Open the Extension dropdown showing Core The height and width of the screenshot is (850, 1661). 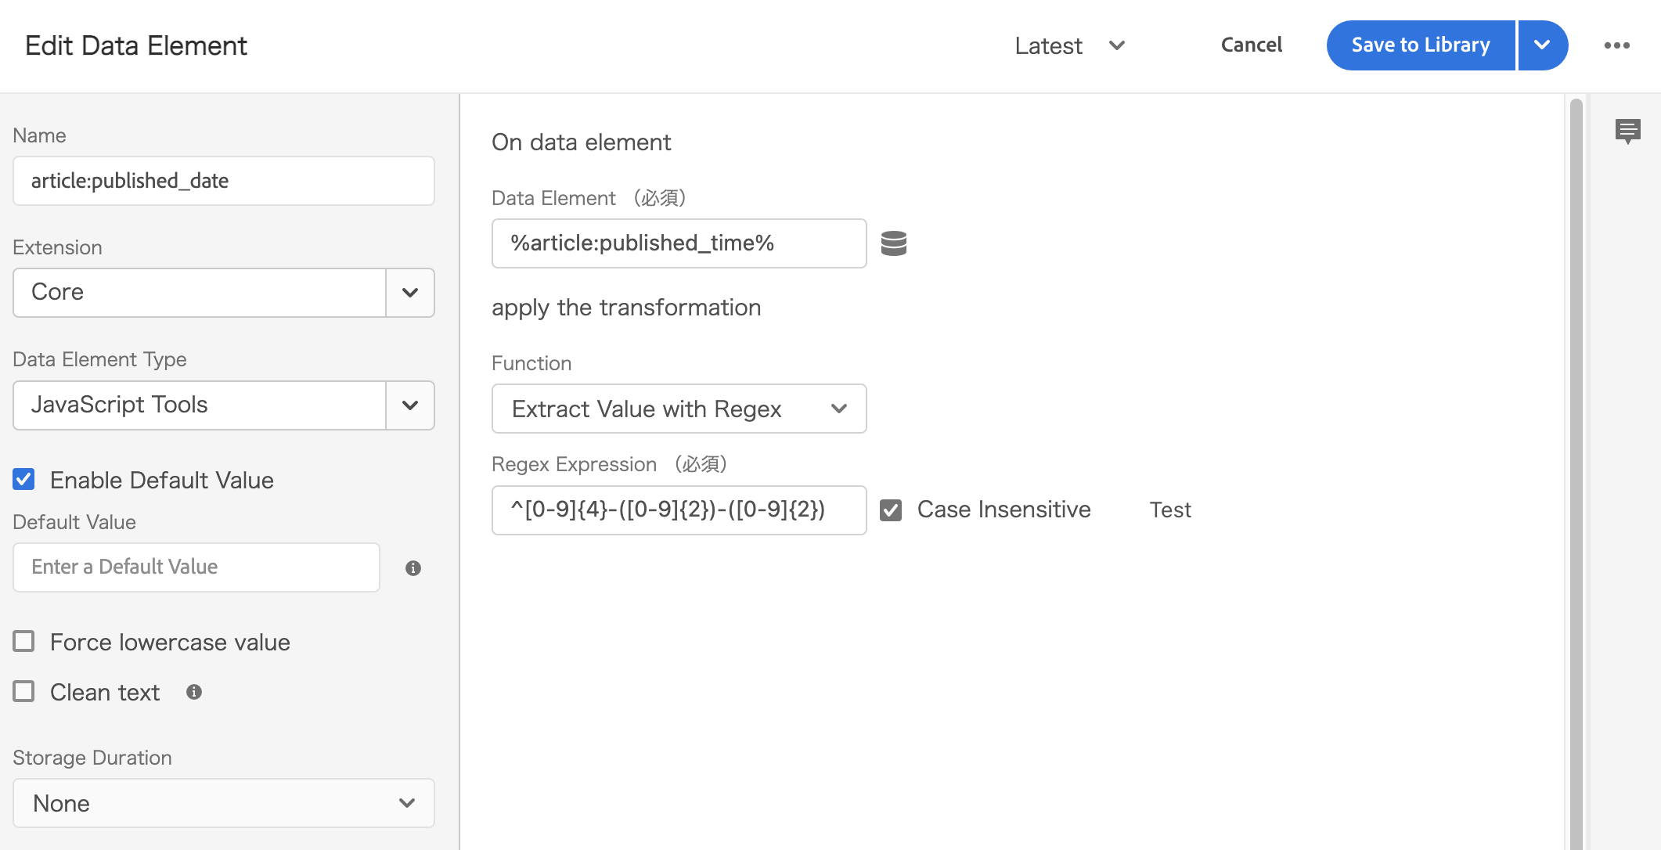(409, 293)
